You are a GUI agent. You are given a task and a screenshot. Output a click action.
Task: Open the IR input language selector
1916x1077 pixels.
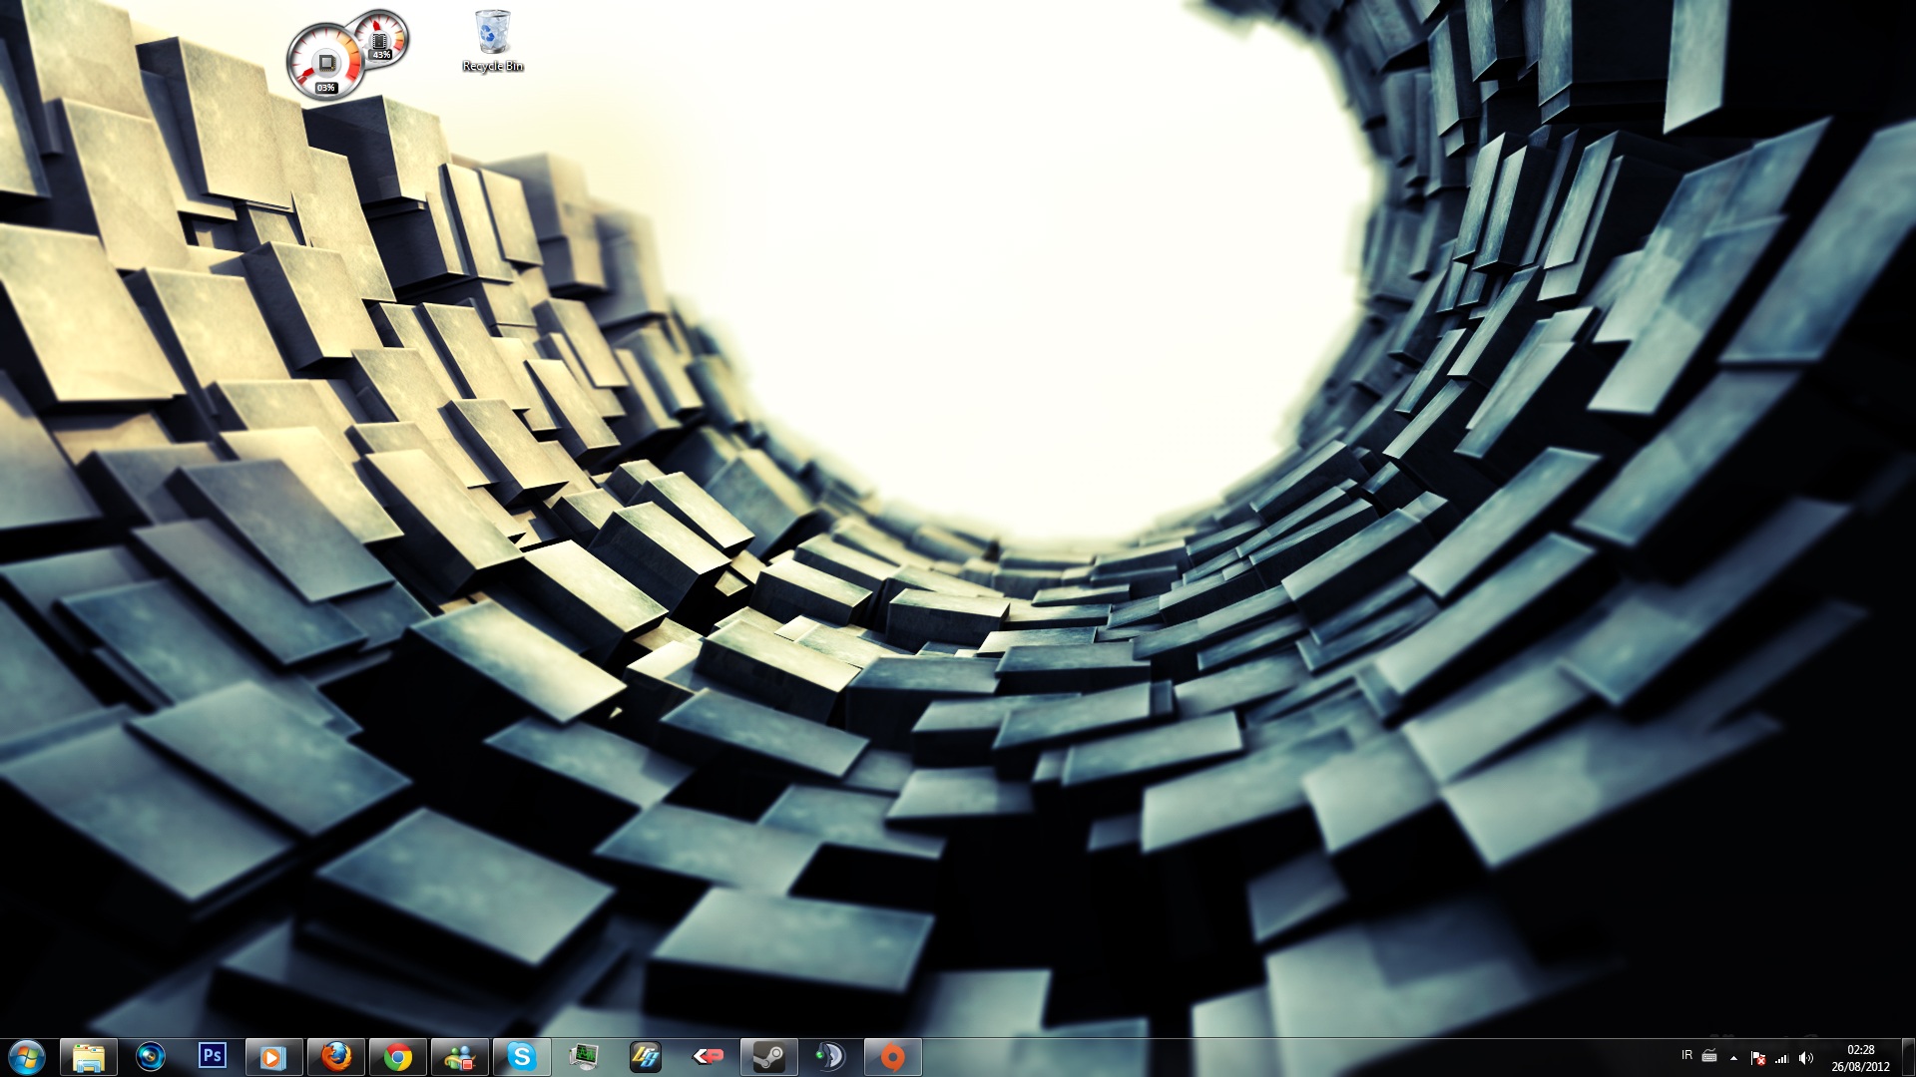point(1686,1055)
